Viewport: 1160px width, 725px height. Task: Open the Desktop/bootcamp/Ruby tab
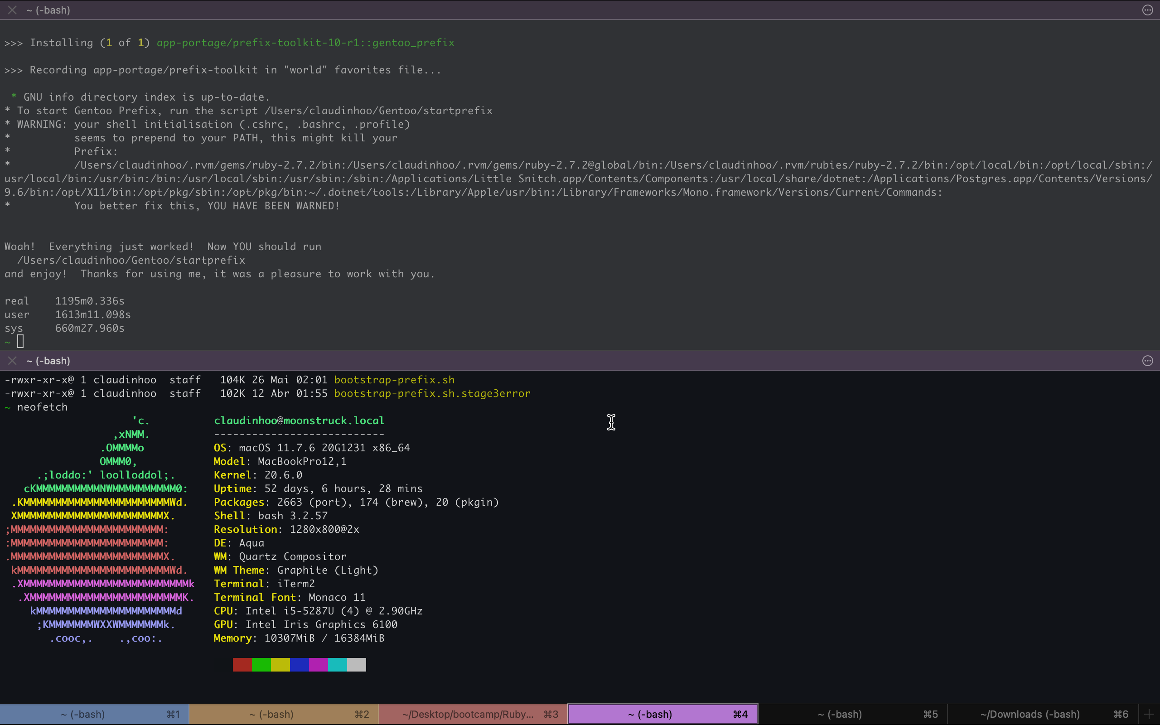(472, 714)
